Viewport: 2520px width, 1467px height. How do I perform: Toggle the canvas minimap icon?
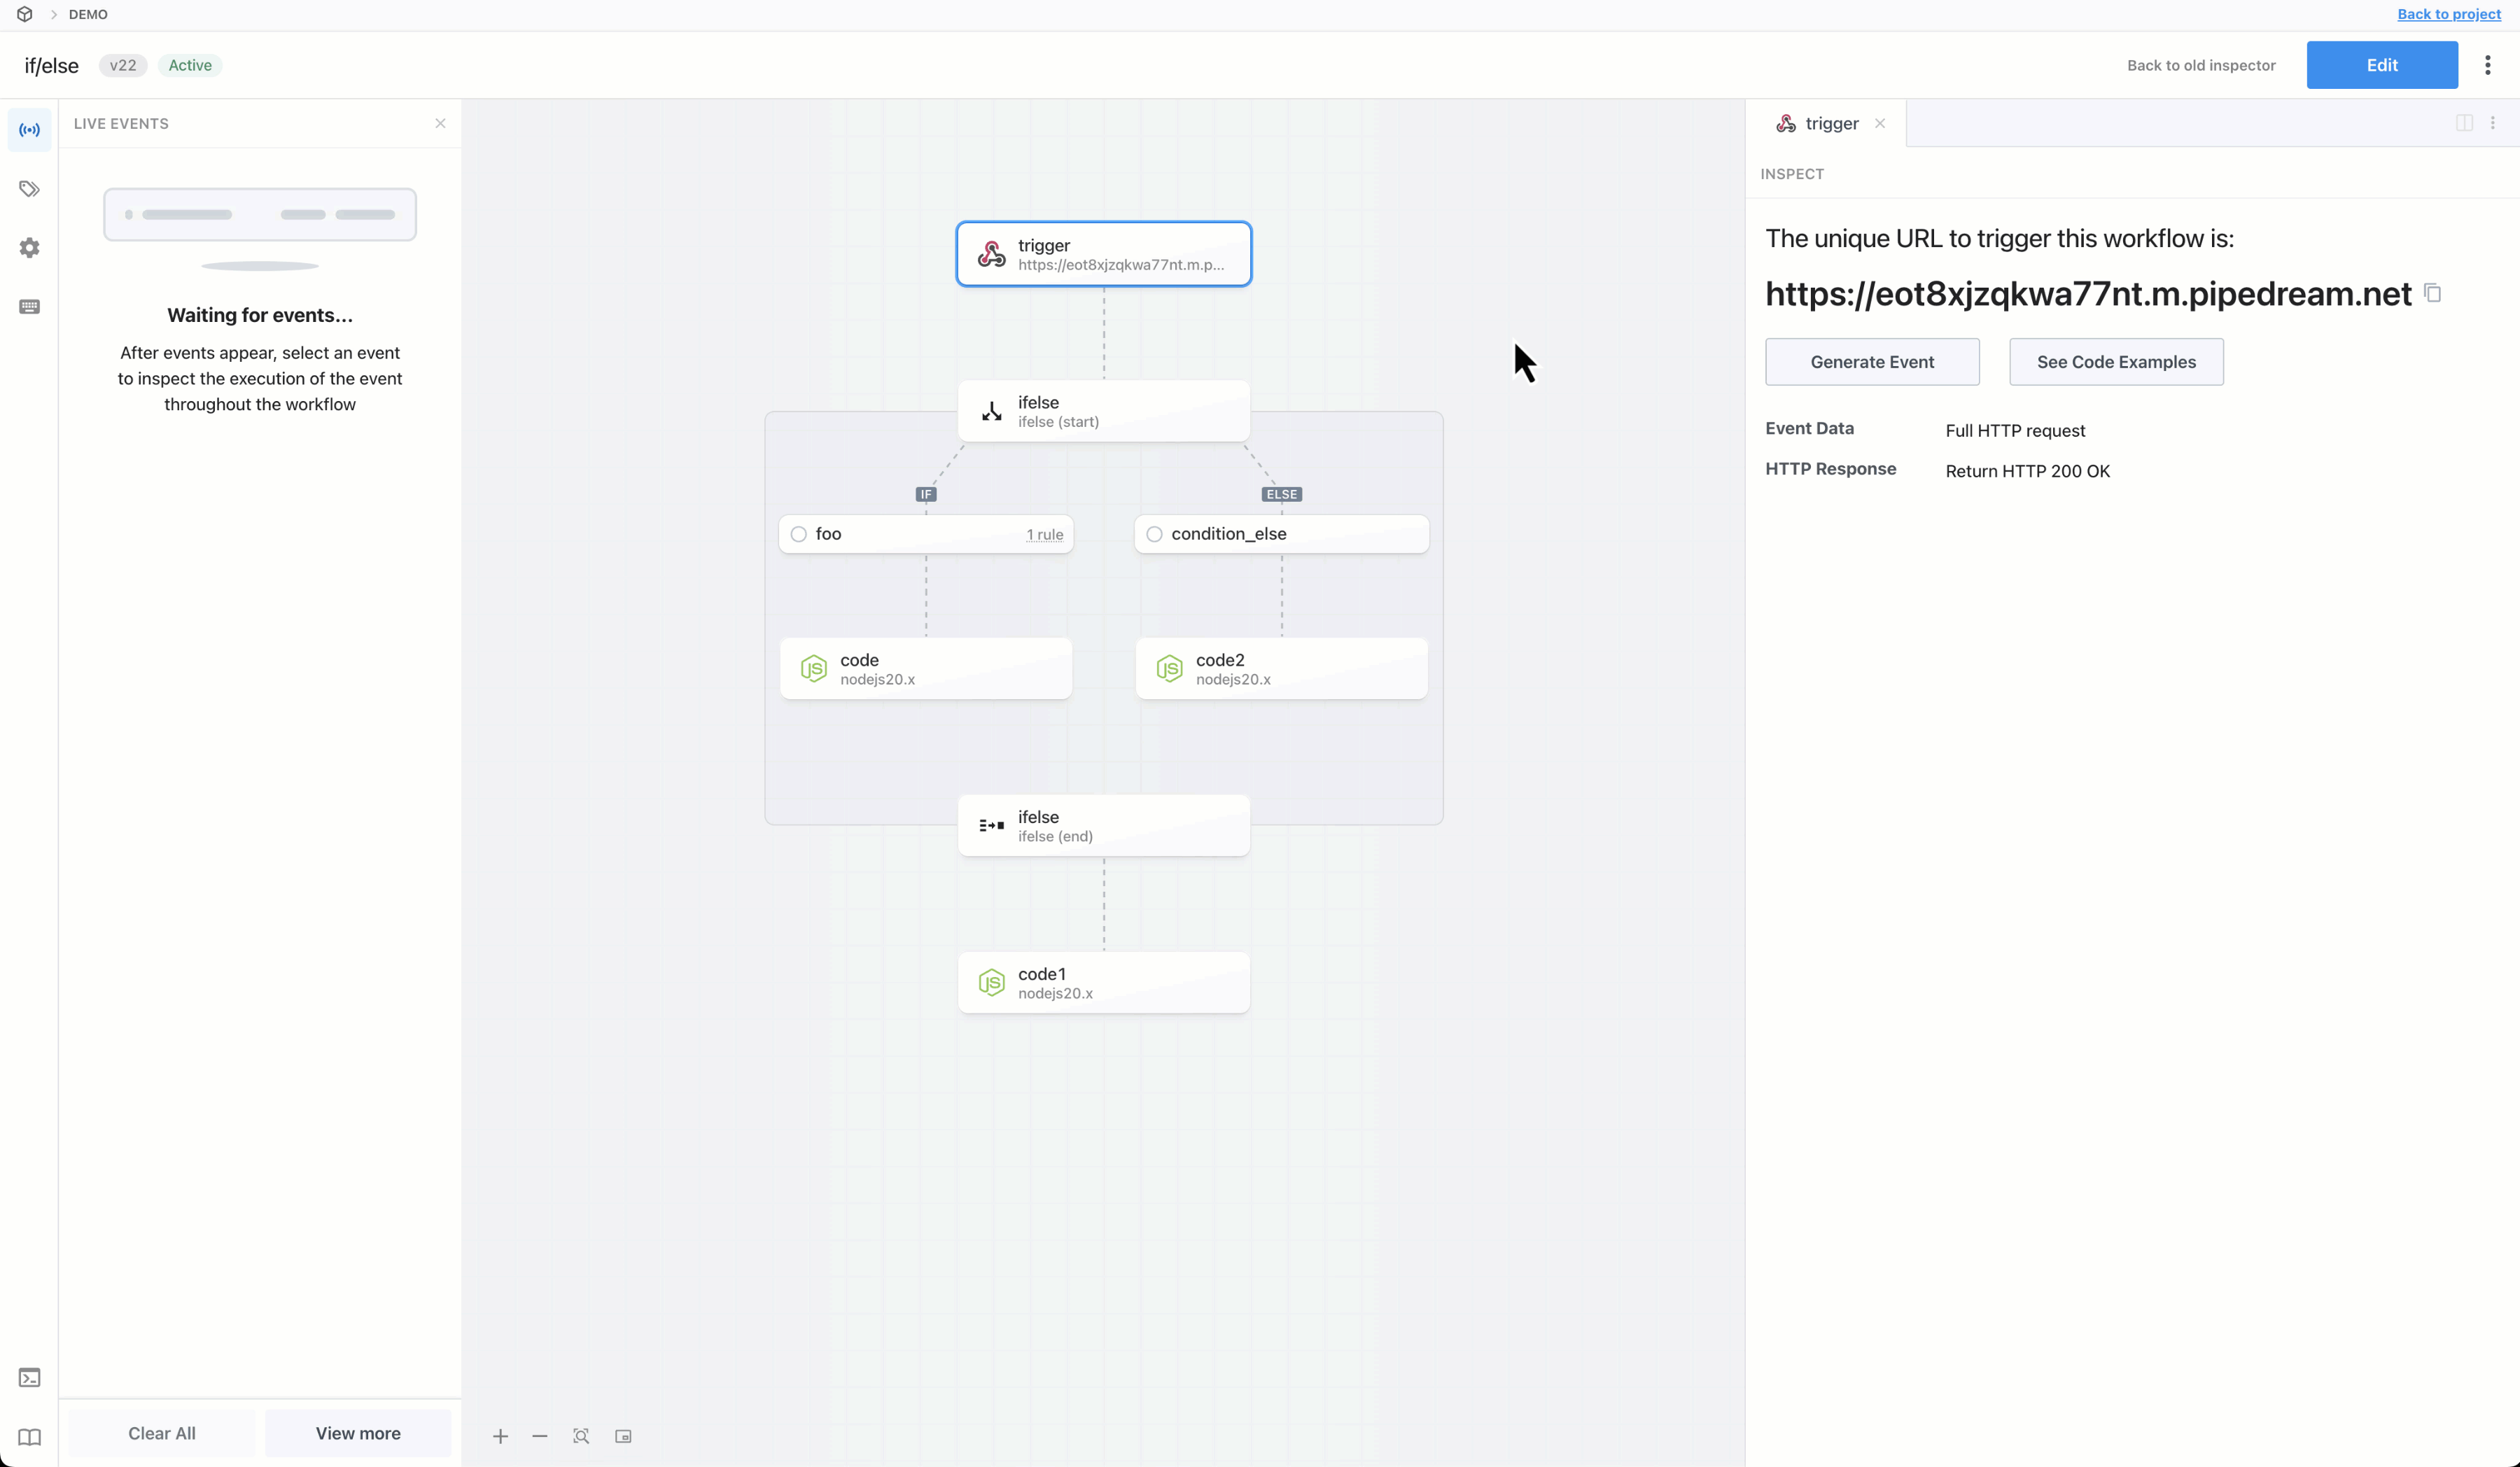click(x=623, y=1436)
